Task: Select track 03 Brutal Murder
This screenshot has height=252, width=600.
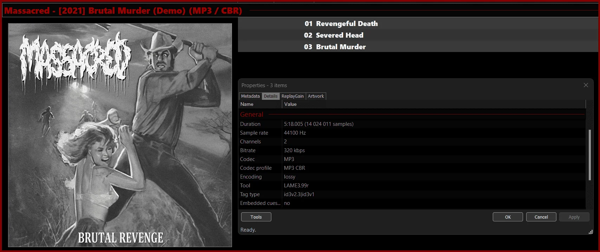Action: pos(418,47)
